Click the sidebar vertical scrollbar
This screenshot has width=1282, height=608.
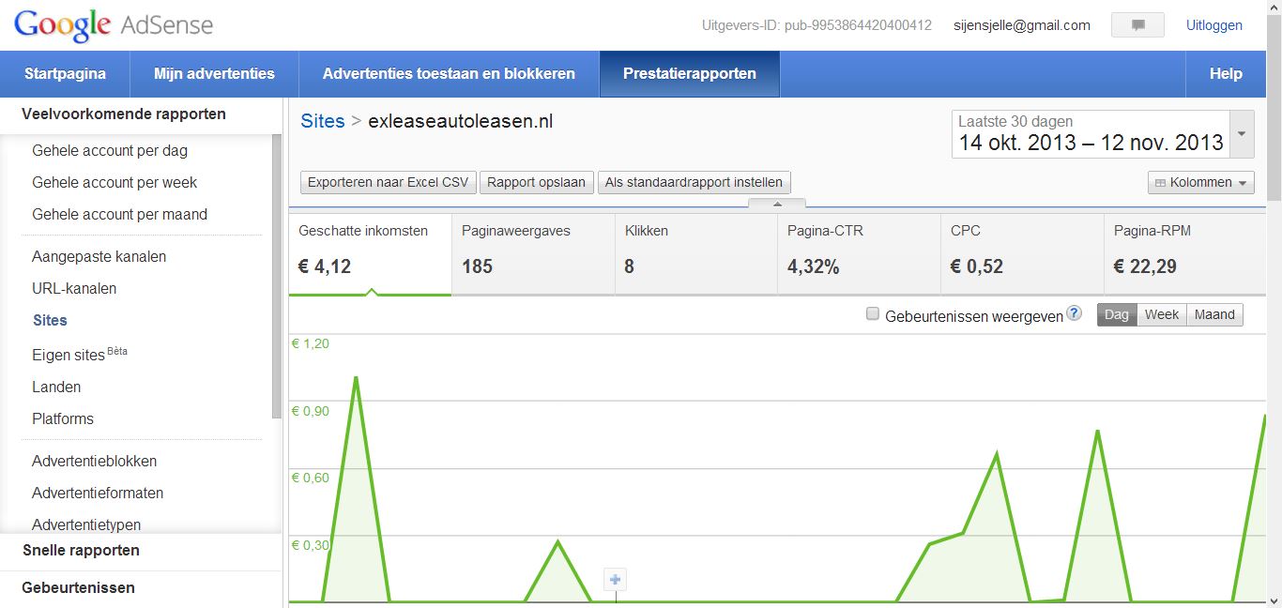(276, 276)
